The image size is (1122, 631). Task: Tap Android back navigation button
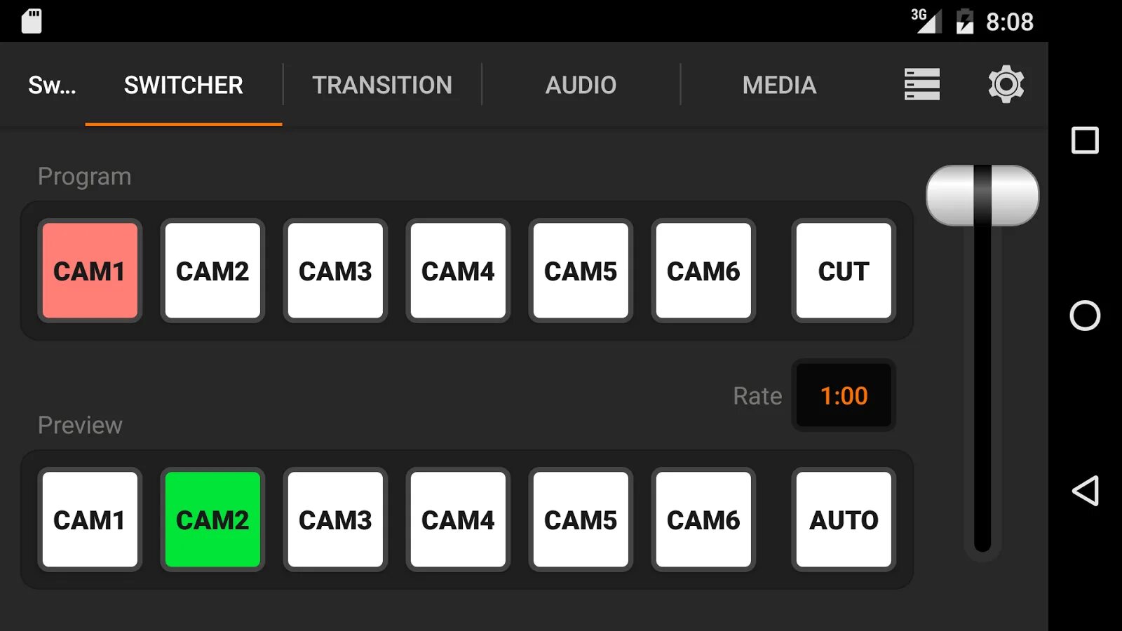coord(1085,491)
